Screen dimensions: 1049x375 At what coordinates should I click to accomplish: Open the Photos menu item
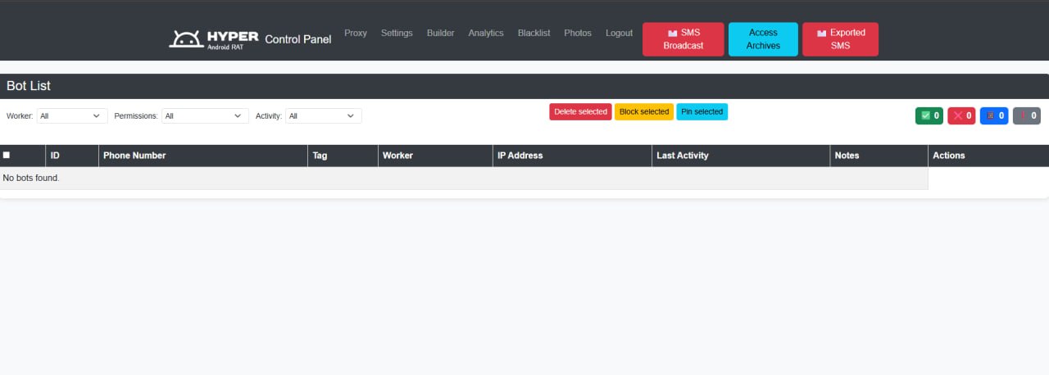click(578, 34)
